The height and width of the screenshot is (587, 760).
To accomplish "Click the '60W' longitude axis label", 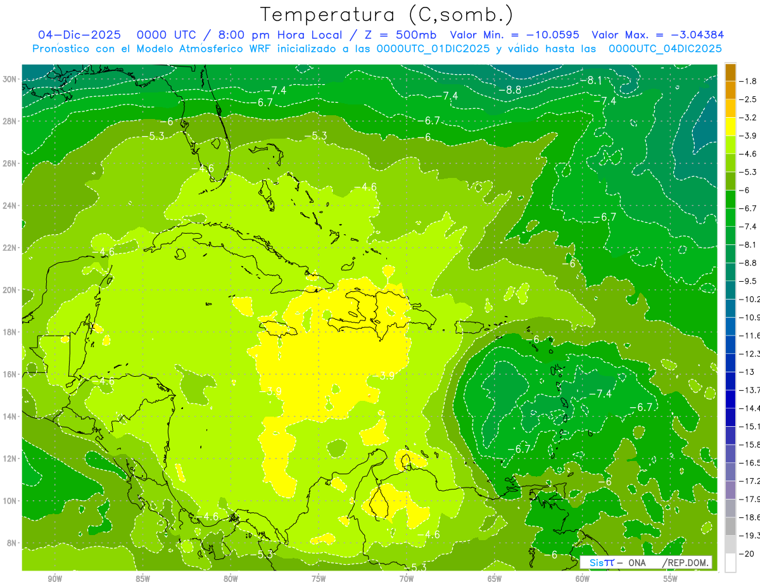I will (583, 579).
